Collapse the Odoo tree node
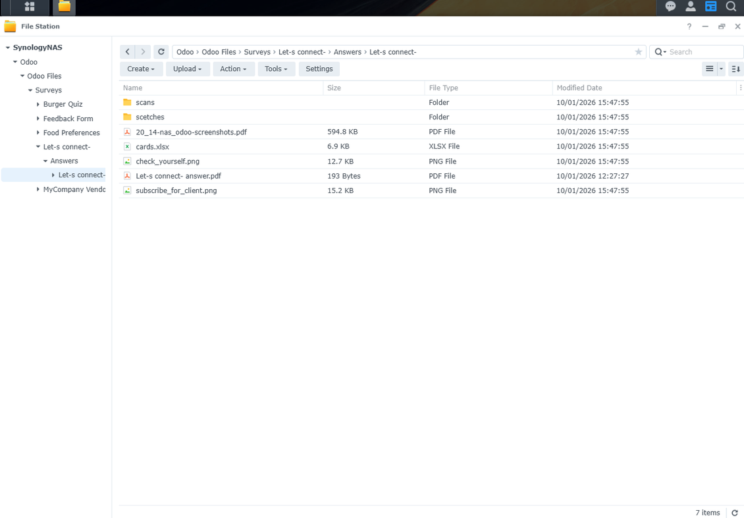744x518 pixels. [15, 62]
